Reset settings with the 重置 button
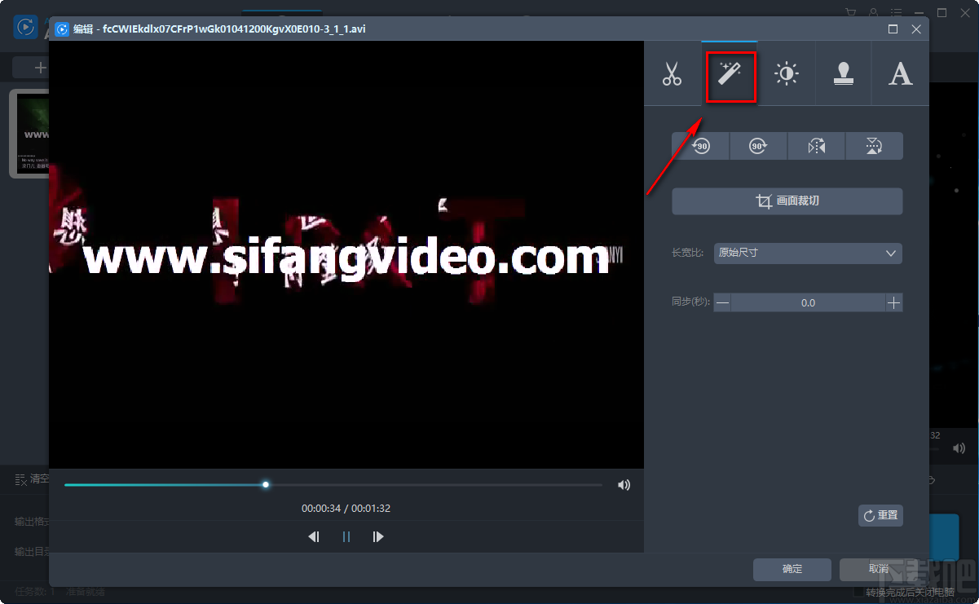Image resolution: width=979 pixels, height=604 pixels. pyautogui.click(x=880, y=515)
